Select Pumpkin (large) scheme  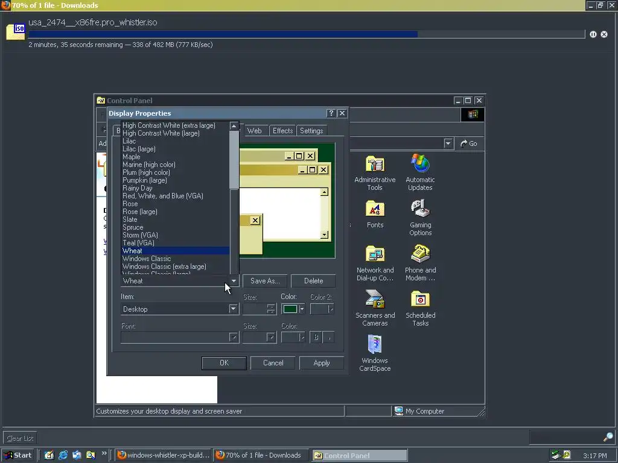coord(175,180)
